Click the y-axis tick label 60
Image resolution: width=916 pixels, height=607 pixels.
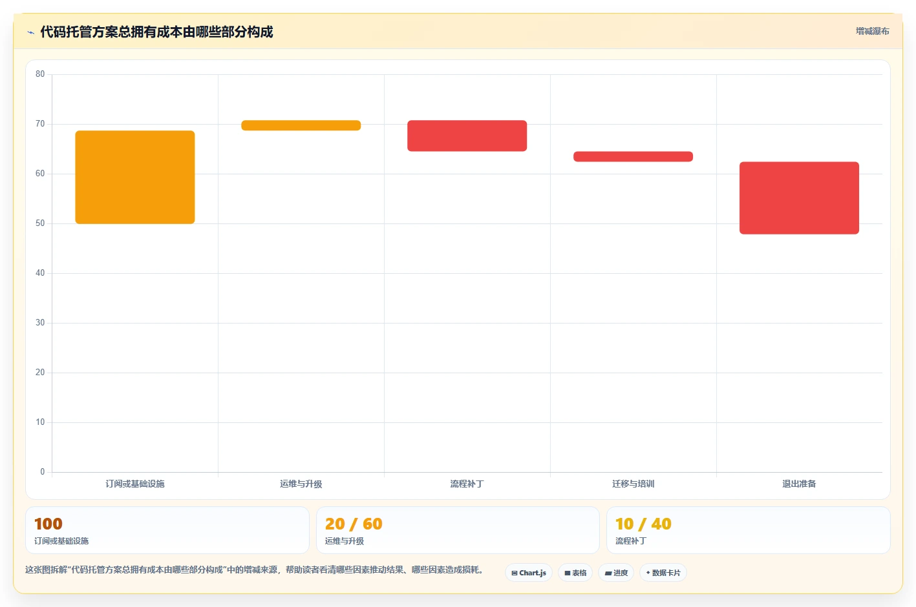(40, 174)
